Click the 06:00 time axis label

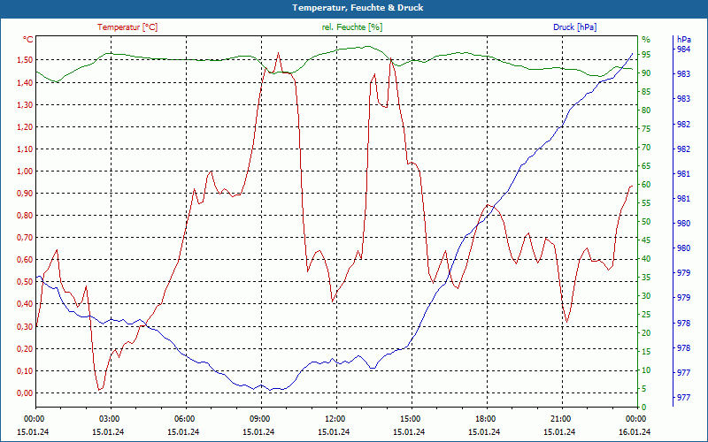pos(185,418)
